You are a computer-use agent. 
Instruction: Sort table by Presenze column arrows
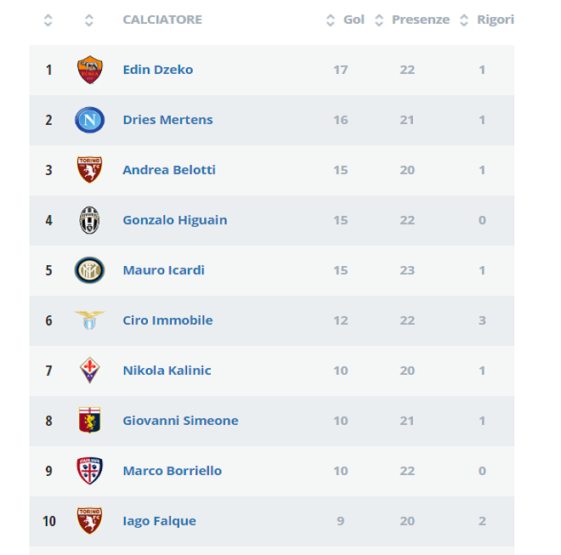click(379, 20)
